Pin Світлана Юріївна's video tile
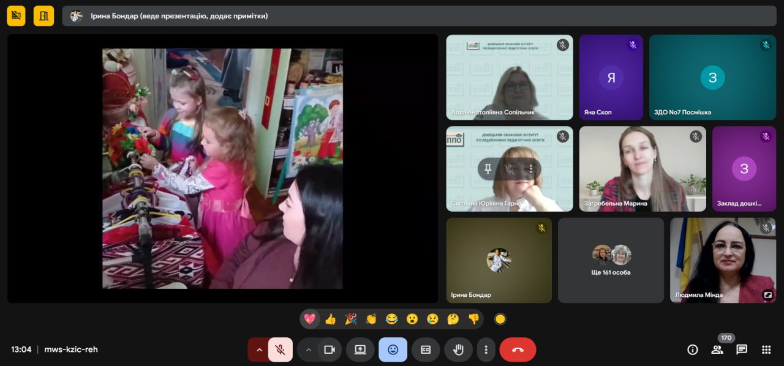Viewport: 784px width, 366px height. click(488, 169)
